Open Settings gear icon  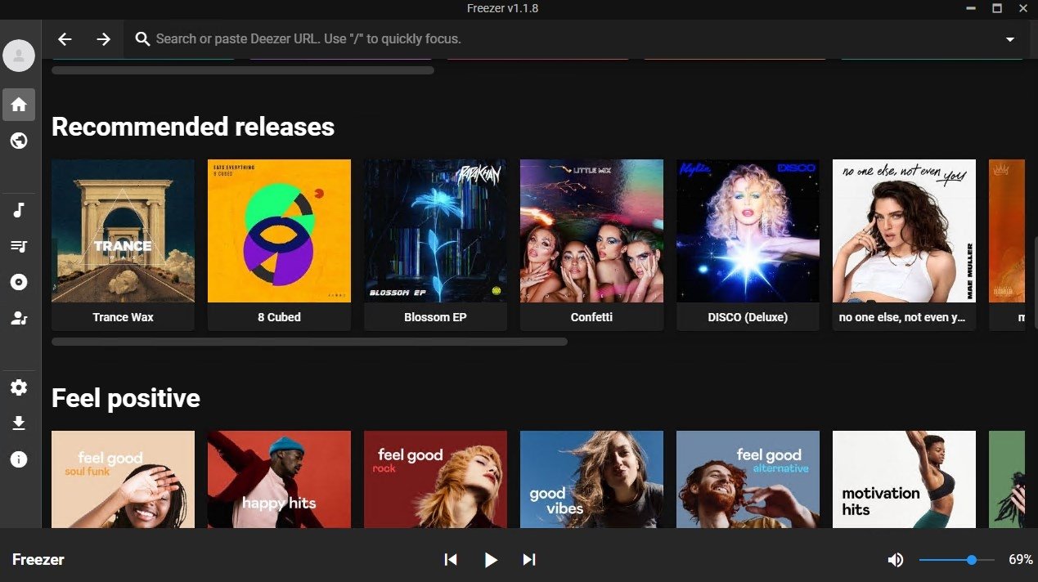coord(19,387)
